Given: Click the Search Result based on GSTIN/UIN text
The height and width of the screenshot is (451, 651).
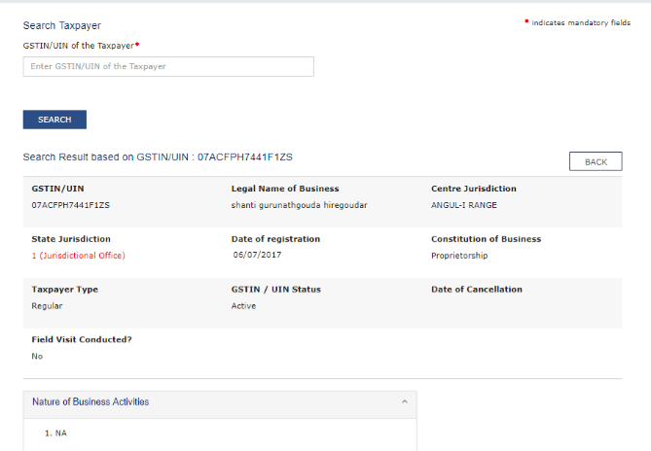Looking at the screenshot, I should pos(158,156).
